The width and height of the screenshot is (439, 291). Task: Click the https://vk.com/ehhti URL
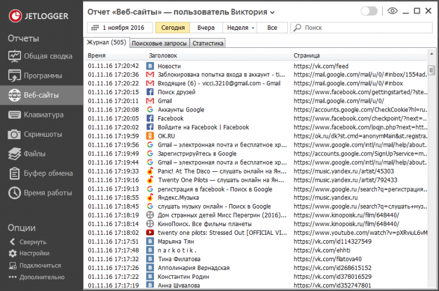[322, 250]
